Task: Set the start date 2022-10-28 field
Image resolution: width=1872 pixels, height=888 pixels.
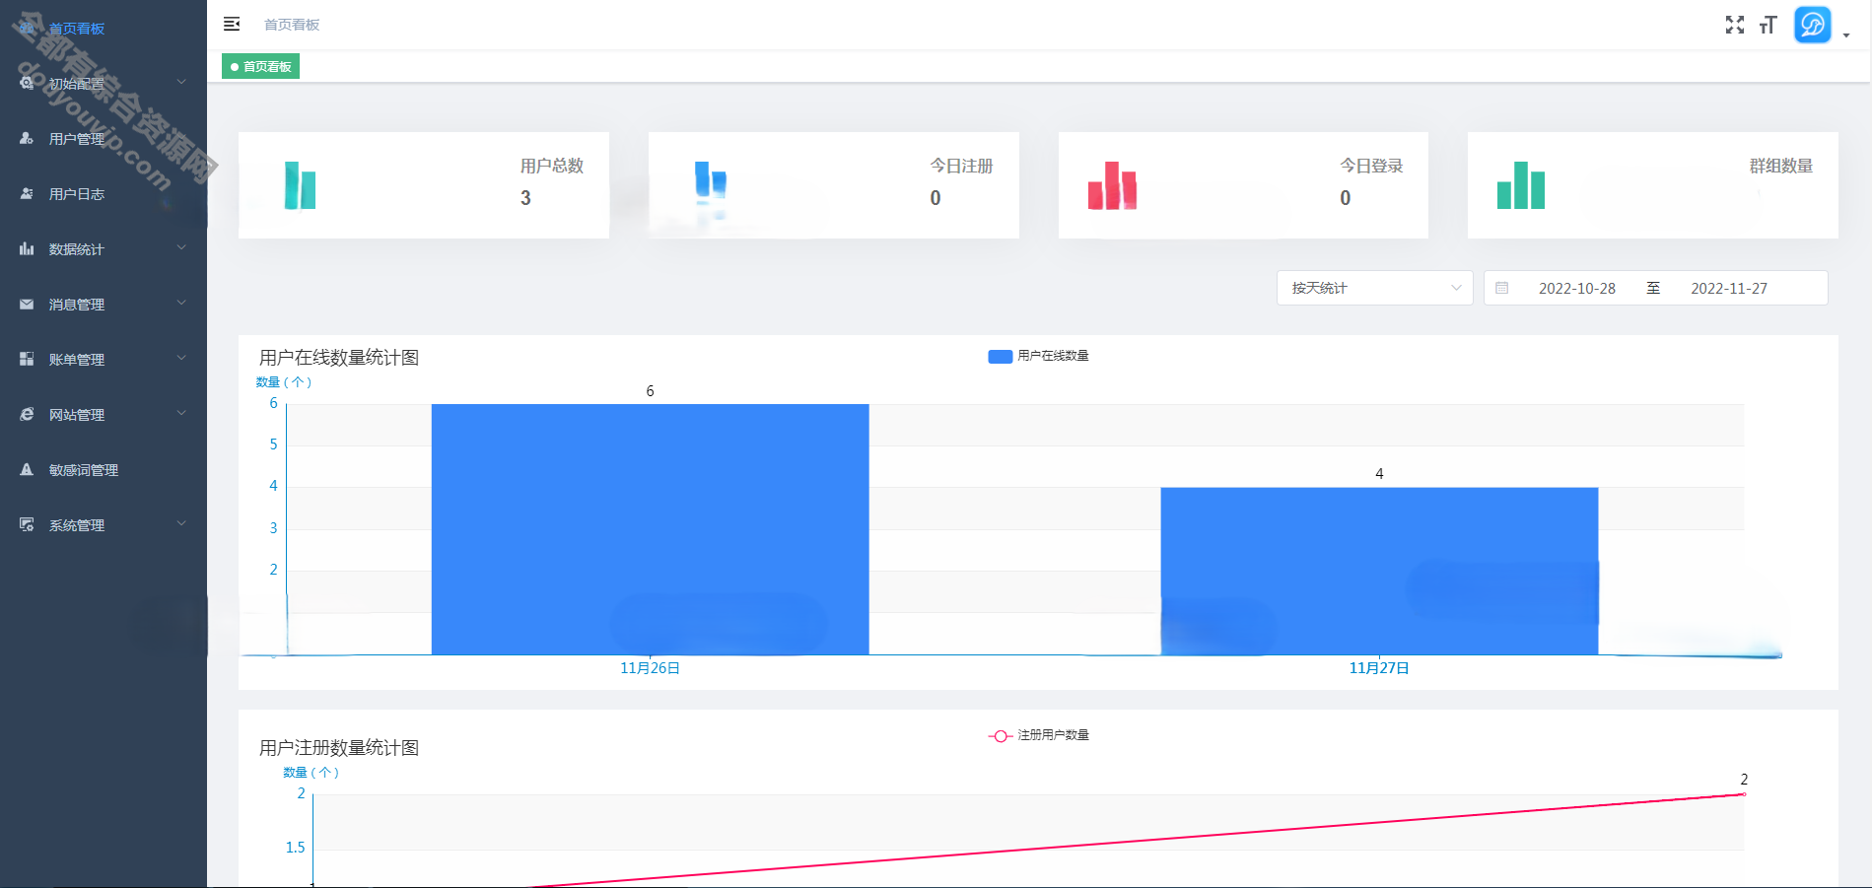Action: (x=1576, y=288)
